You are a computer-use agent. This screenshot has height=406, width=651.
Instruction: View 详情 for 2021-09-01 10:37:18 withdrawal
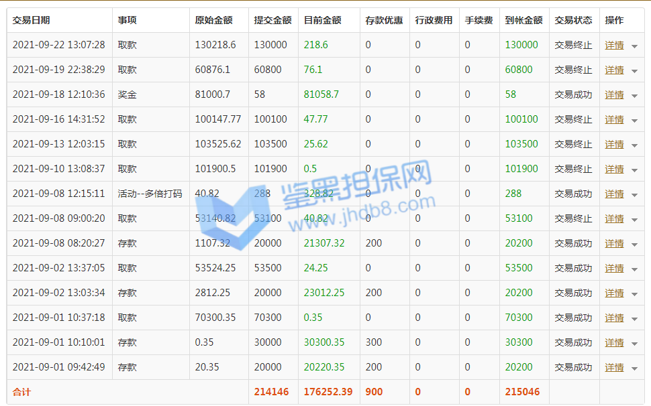(613, 318)
